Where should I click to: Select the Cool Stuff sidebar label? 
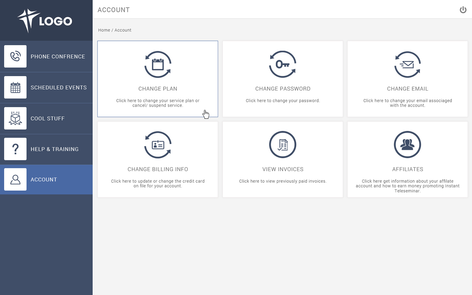click(x=48, y=119)
